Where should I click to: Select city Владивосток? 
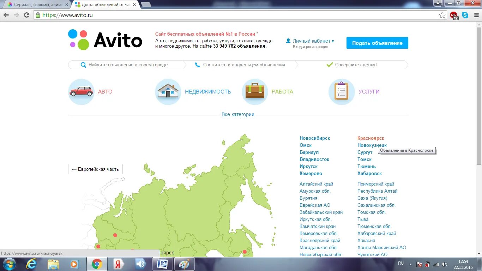pos(314,159)
